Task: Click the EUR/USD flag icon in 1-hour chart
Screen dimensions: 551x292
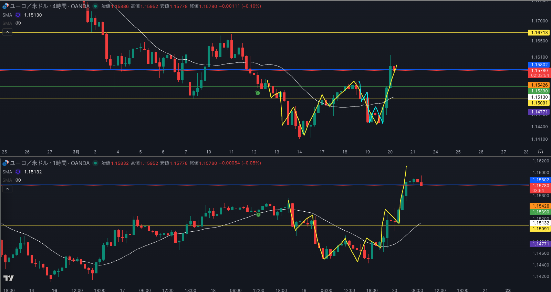Action: pos(6,163)
